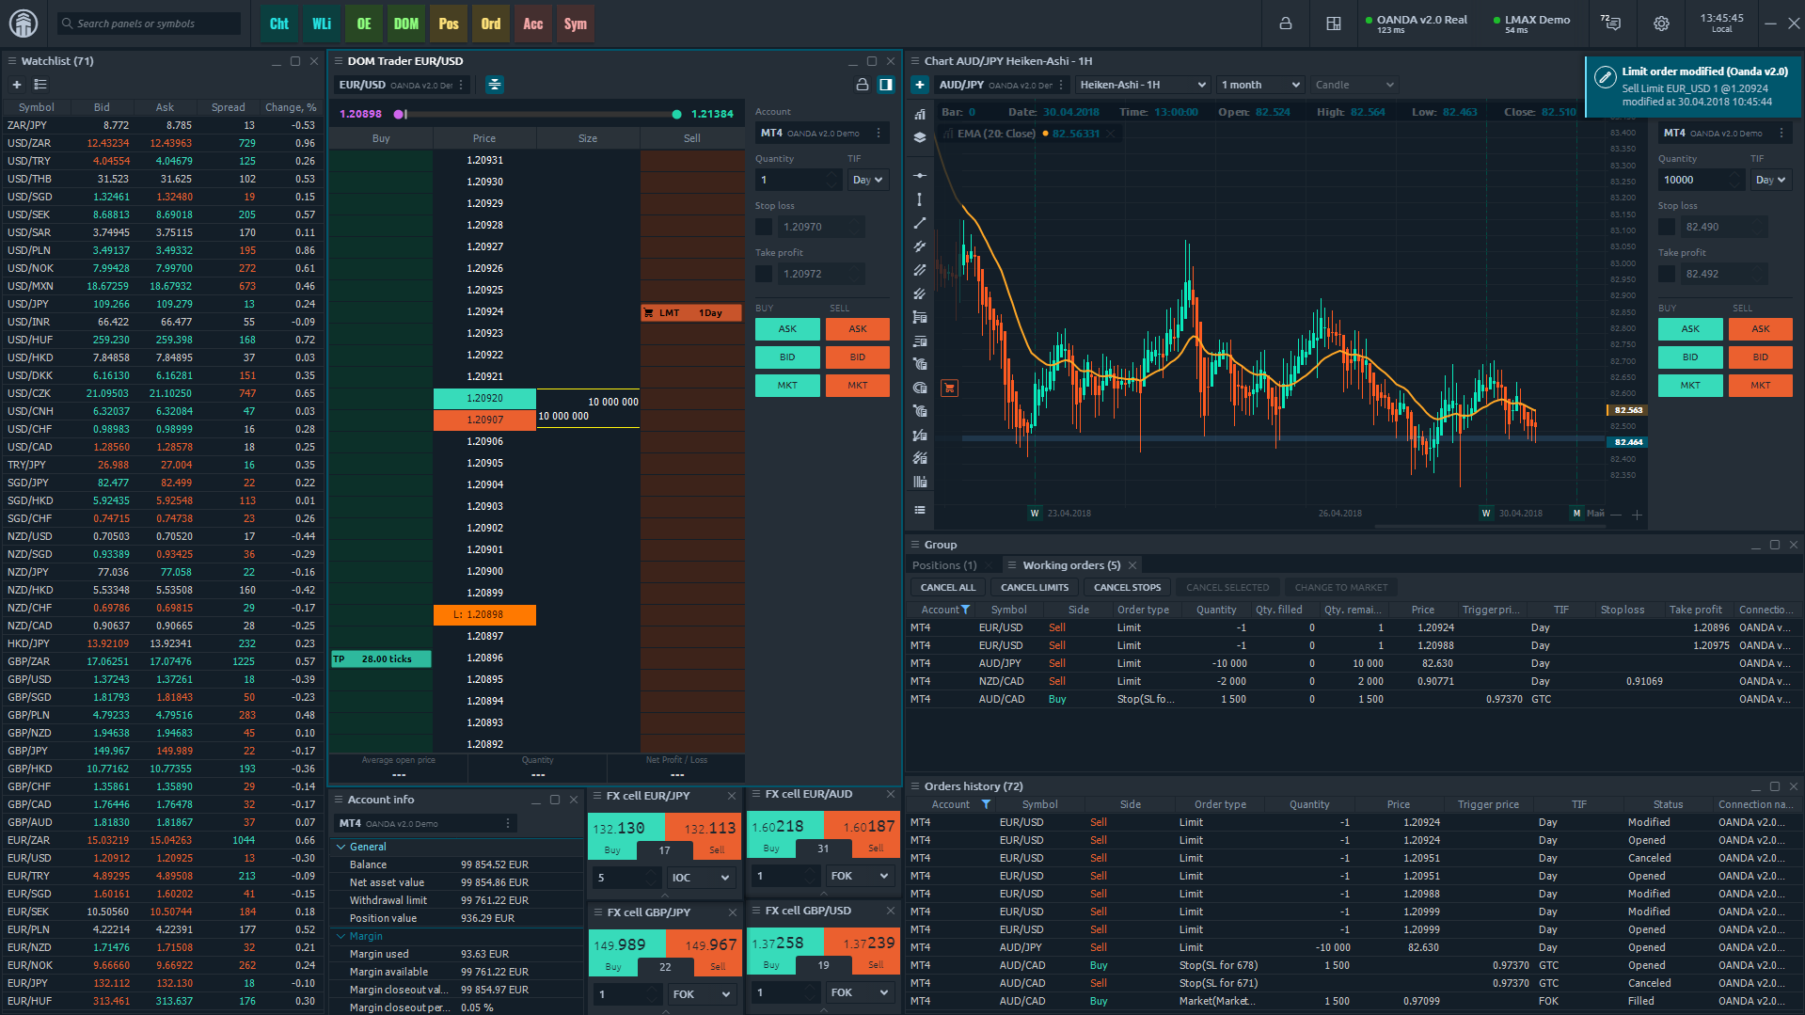The width and height of the screenshot is (1805, 1015).
Task: Open the Orders history (72) panel menu
Action: pos(914,786)
